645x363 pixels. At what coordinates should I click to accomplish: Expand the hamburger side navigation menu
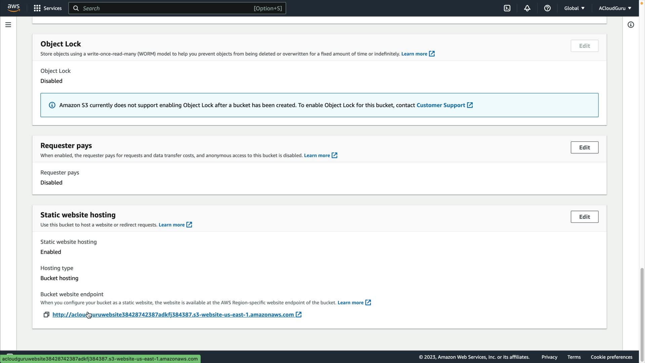click(x=8, y=25)
